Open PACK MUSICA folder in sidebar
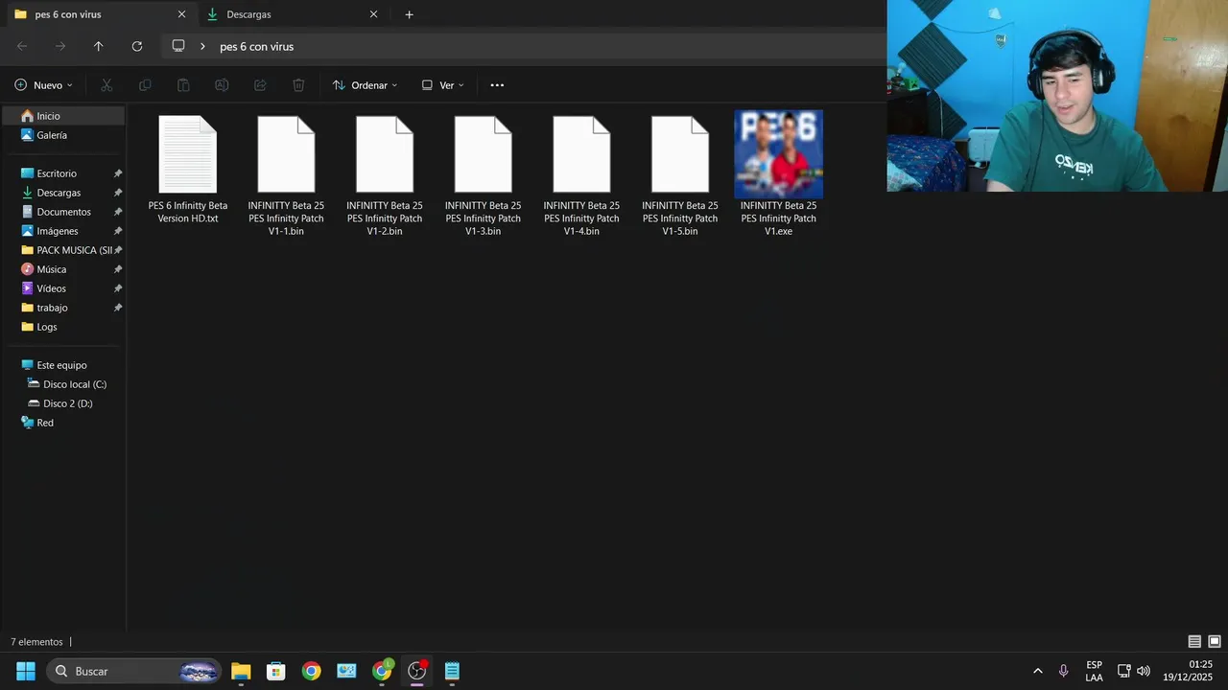This screenshot has width=1228, height=690. coord(63,250)
